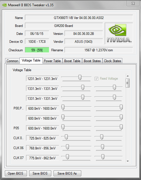Click the Vendor field ASUS (1043)
141x180 pixels.
[84, 41]
